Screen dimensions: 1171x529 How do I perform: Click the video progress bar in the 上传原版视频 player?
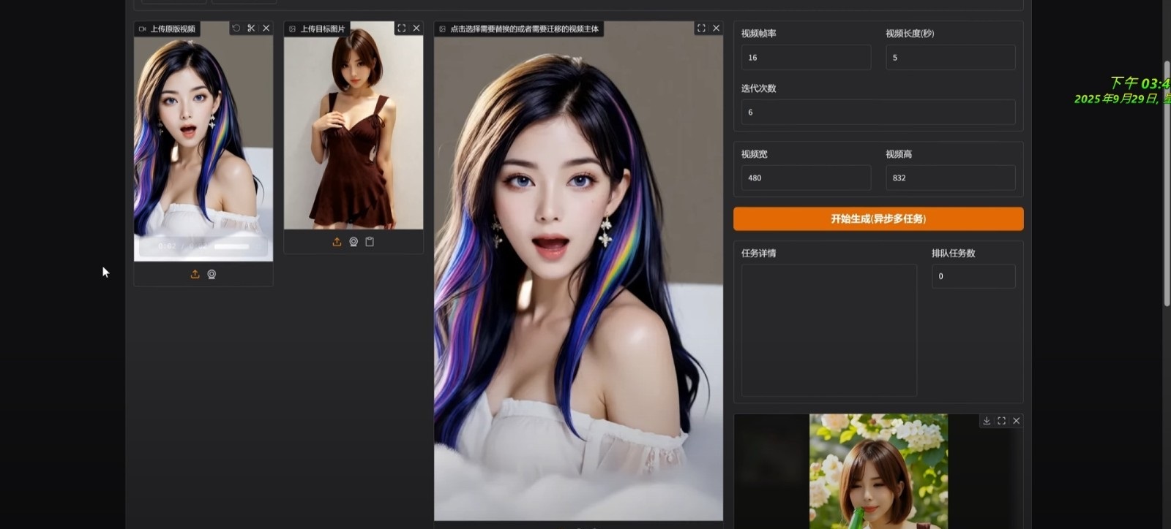232,246
